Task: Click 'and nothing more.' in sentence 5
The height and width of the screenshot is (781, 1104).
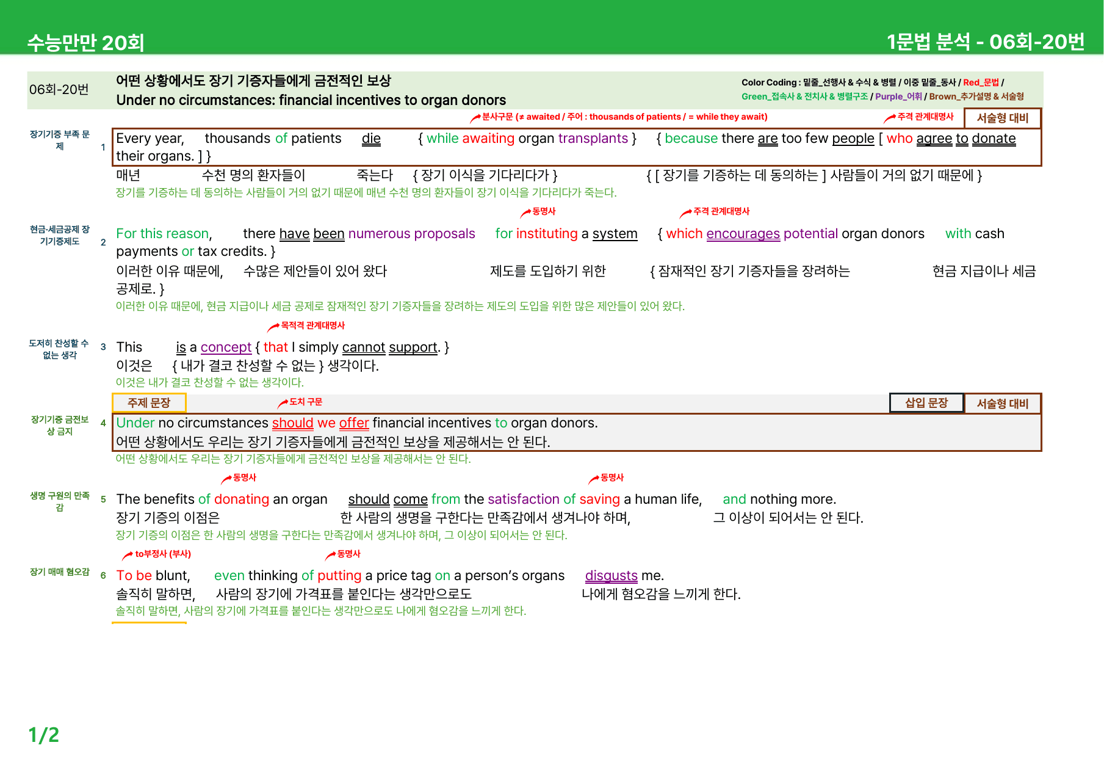Action: [779, 499]
